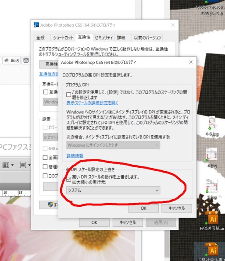Toggle the 640 x resolution checkbox

pos(45,148)
